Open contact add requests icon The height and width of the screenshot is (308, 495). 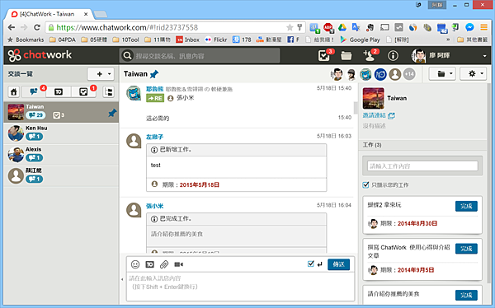(369, 56)
